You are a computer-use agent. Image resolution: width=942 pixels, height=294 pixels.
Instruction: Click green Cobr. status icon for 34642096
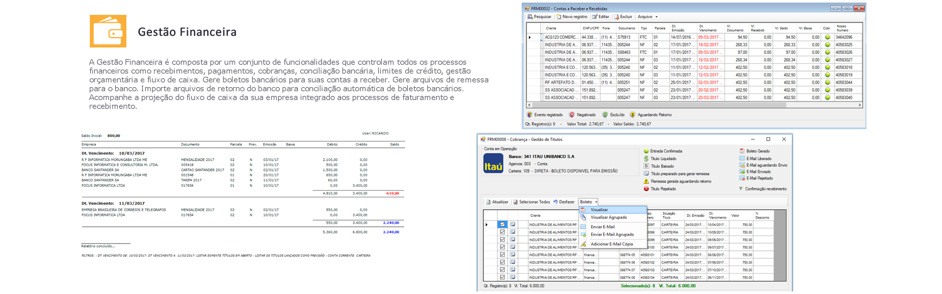(x=827, y=37)
